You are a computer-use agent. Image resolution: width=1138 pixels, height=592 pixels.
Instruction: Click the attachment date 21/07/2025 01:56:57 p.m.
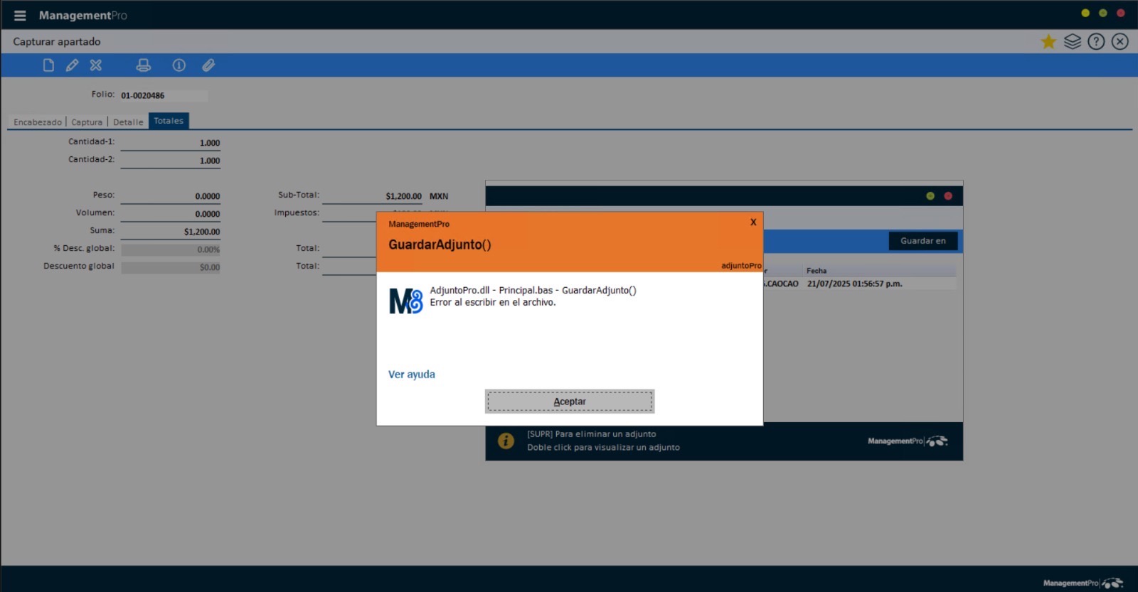coord(855,284)
